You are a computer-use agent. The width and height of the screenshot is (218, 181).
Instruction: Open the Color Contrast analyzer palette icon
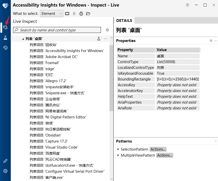coord(5,48)
